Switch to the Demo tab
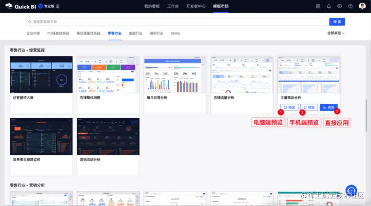The height and width of the screenshot is (206, 371). (x=175, y=33)
